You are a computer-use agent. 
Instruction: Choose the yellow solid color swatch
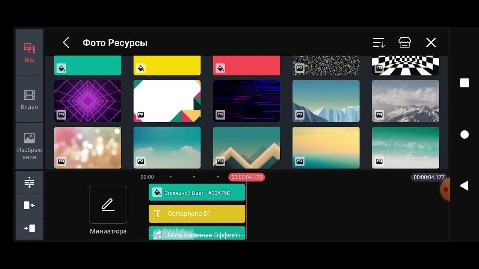(x=167, y=65)
